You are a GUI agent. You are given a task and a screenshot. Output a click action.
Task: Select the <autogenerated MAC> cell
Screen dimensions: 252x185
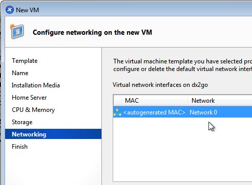154,112
